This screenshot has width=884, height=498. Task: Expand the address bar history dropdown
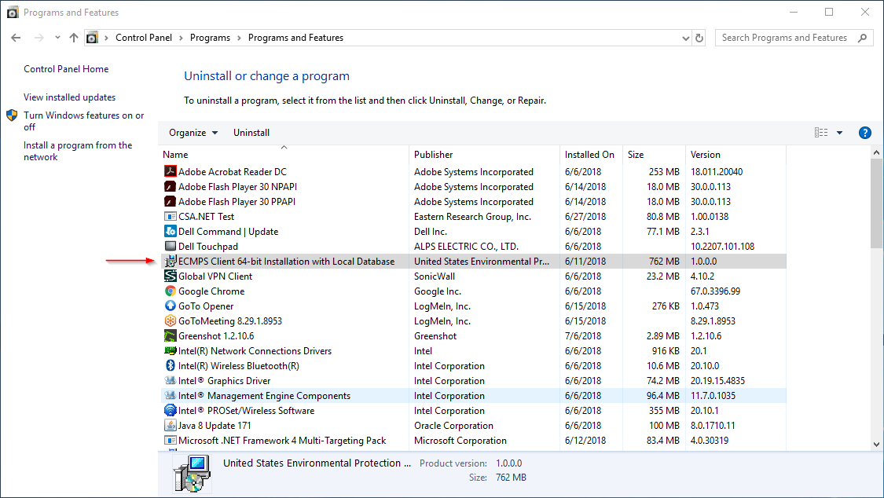coord(685,38)
